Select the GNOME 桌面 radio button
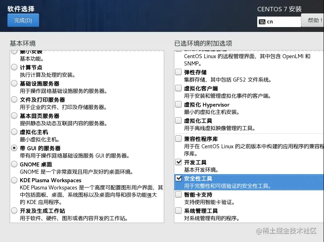324x242 pixels. coord(14,164)
